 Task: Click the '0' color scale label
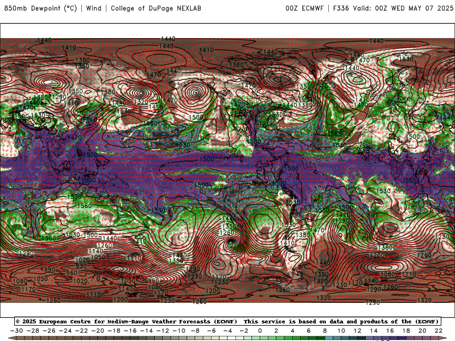tap(260, 331)
